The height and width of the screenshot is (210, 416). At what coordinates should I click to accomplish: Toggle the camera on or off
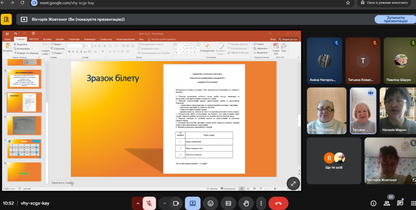(176, 203)
